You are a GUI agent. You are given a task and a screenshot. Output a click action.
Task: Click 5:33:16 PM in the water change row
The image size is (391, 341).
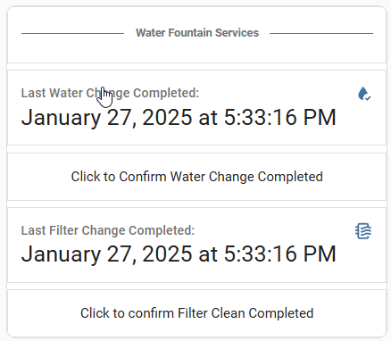click(x=280, y=117)
